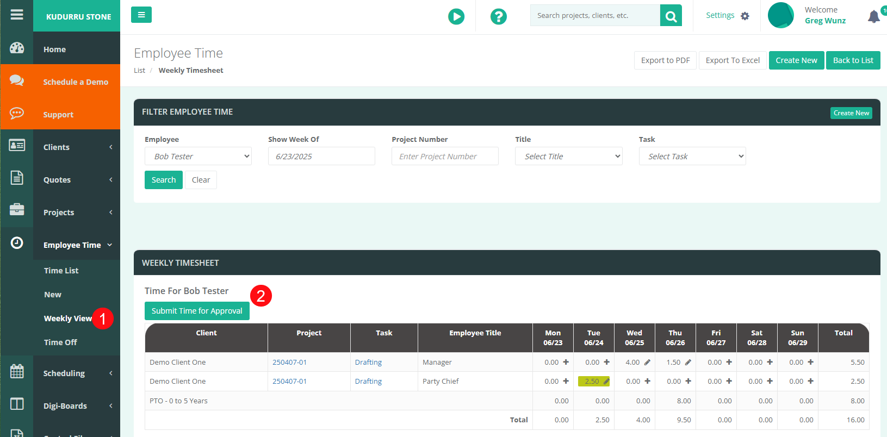Click the Export to PDF button
Screen dimensions: 887x437
665,60
